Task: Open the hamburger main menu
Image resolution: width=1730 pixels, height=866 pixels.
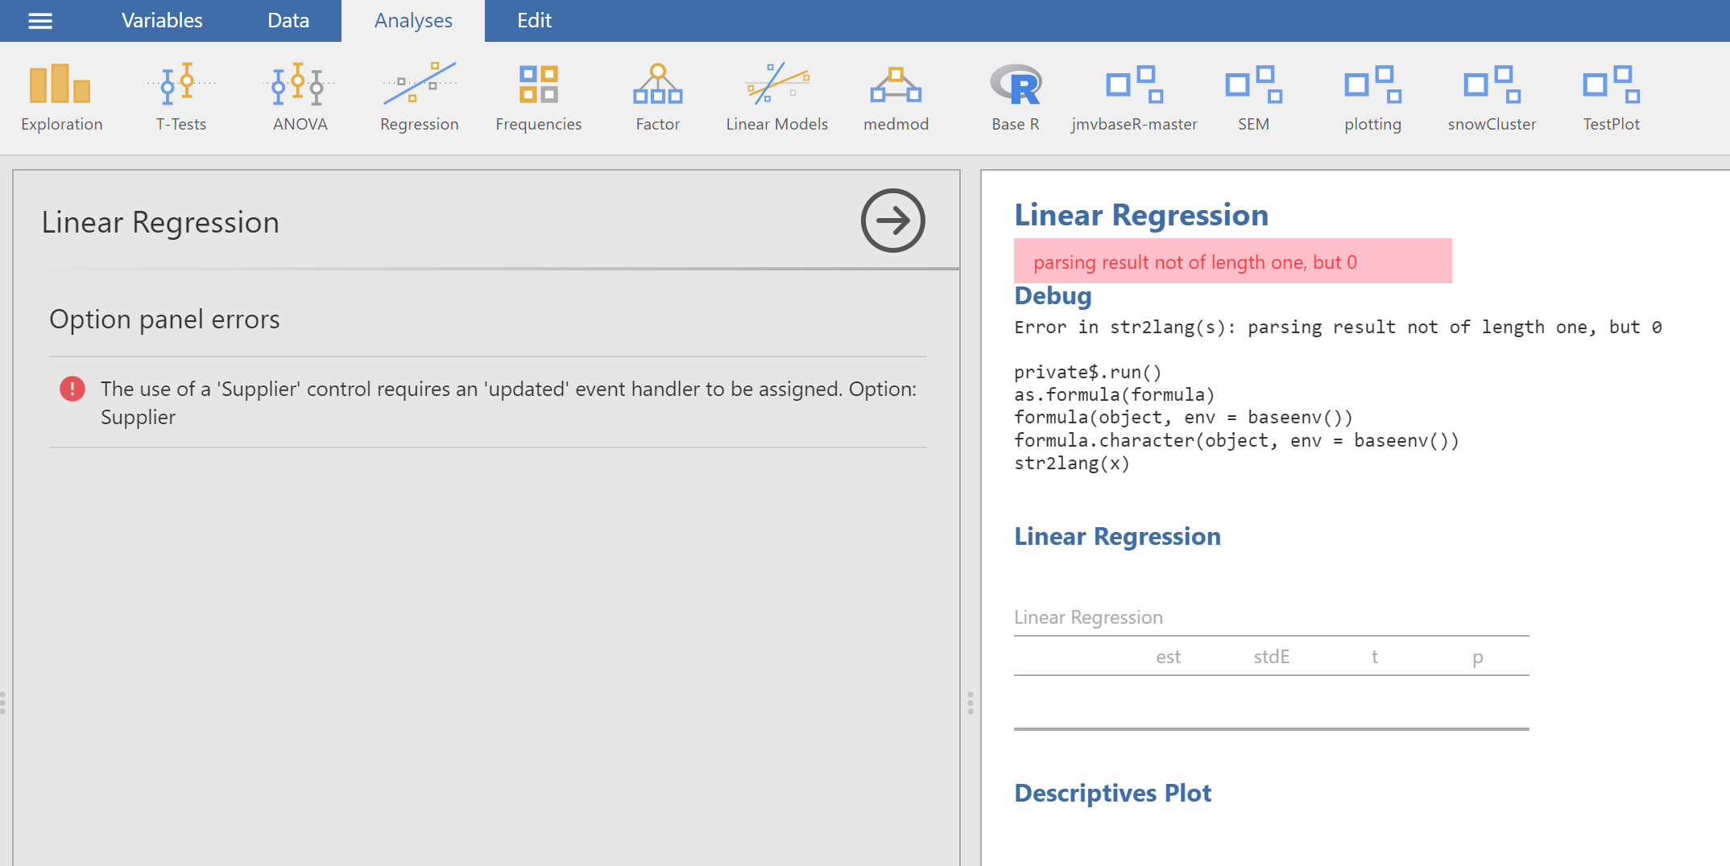Action: 40,21
